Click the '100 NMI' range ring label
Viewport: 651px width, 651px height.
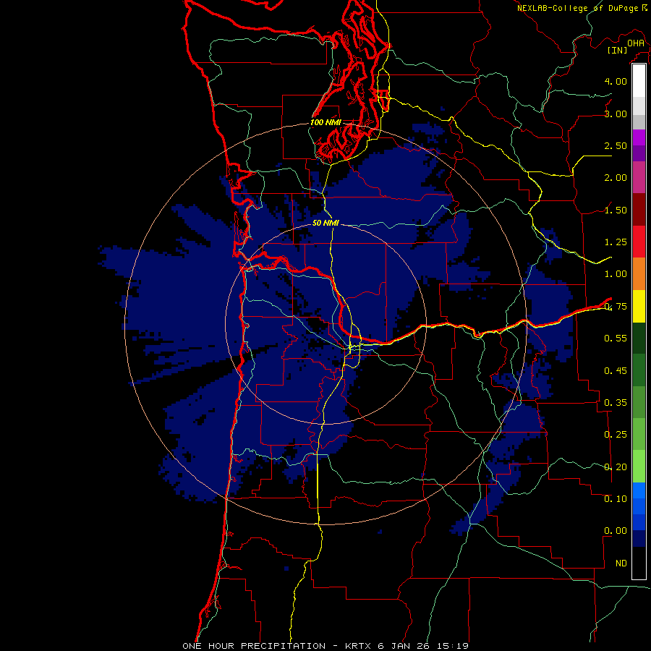(x=326, y=122)
